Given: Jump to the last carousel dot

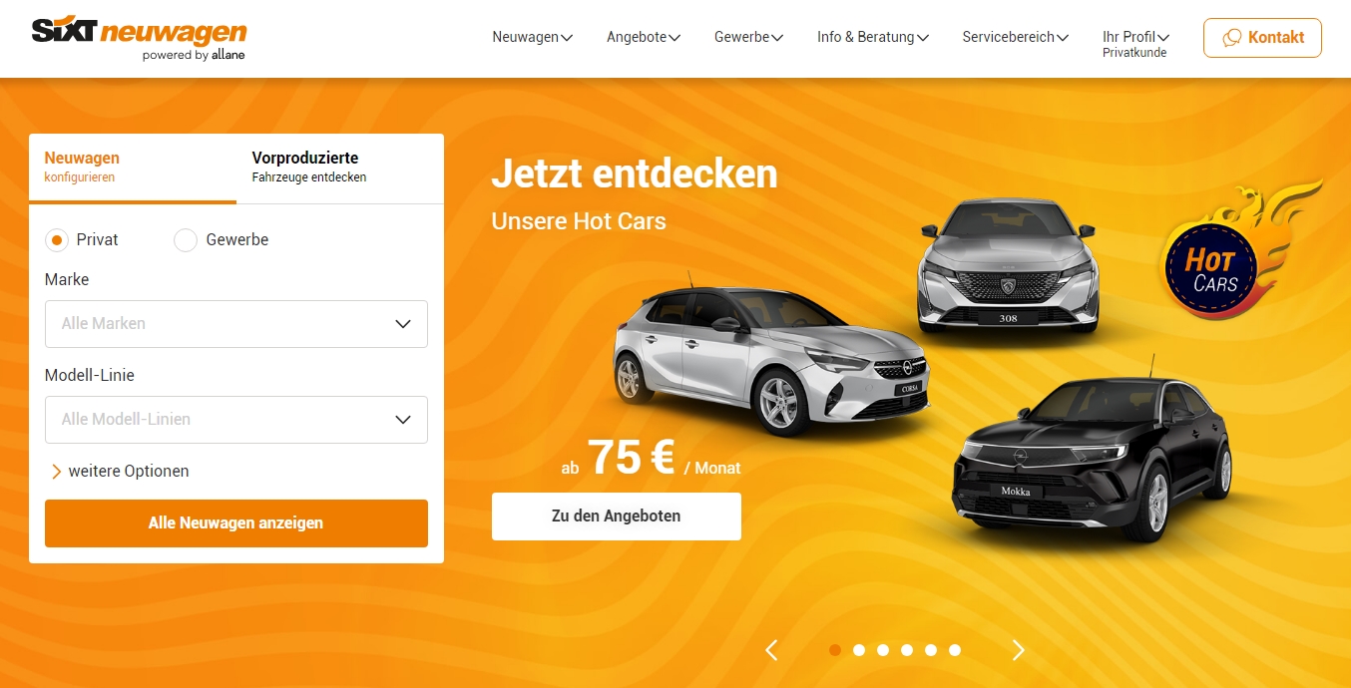Looking at the screenshot, I should click(955, 650).
